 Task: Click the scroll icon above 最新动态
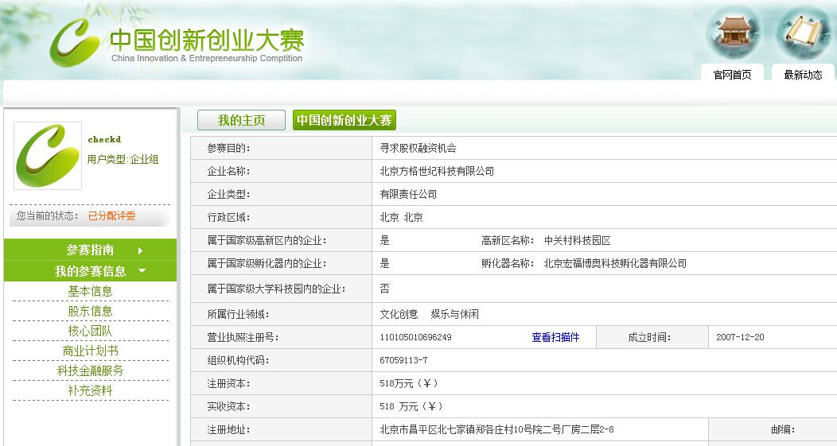802,33
